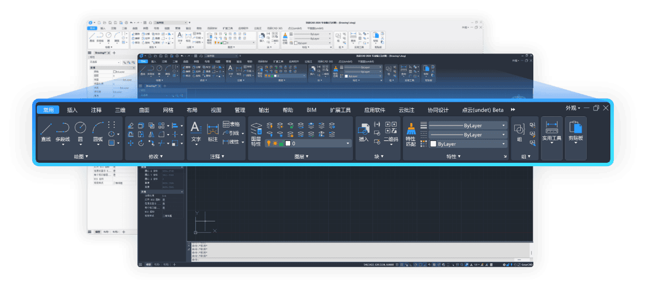Switch to the 插入 ribbon tab

coord(72,110)
